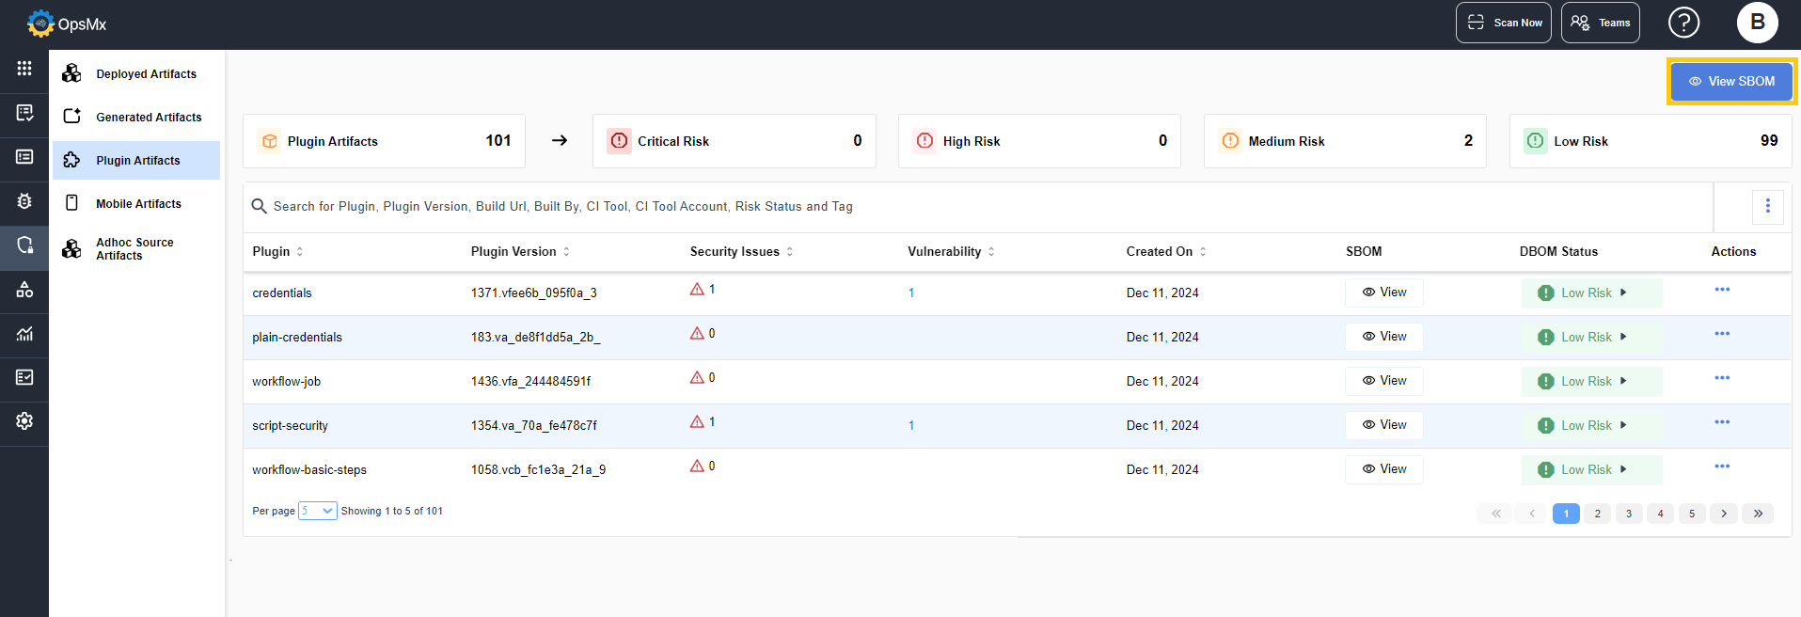
Task: Open actions menu for credentials row
Action: pyautogui.click(x=1722, y=290)
